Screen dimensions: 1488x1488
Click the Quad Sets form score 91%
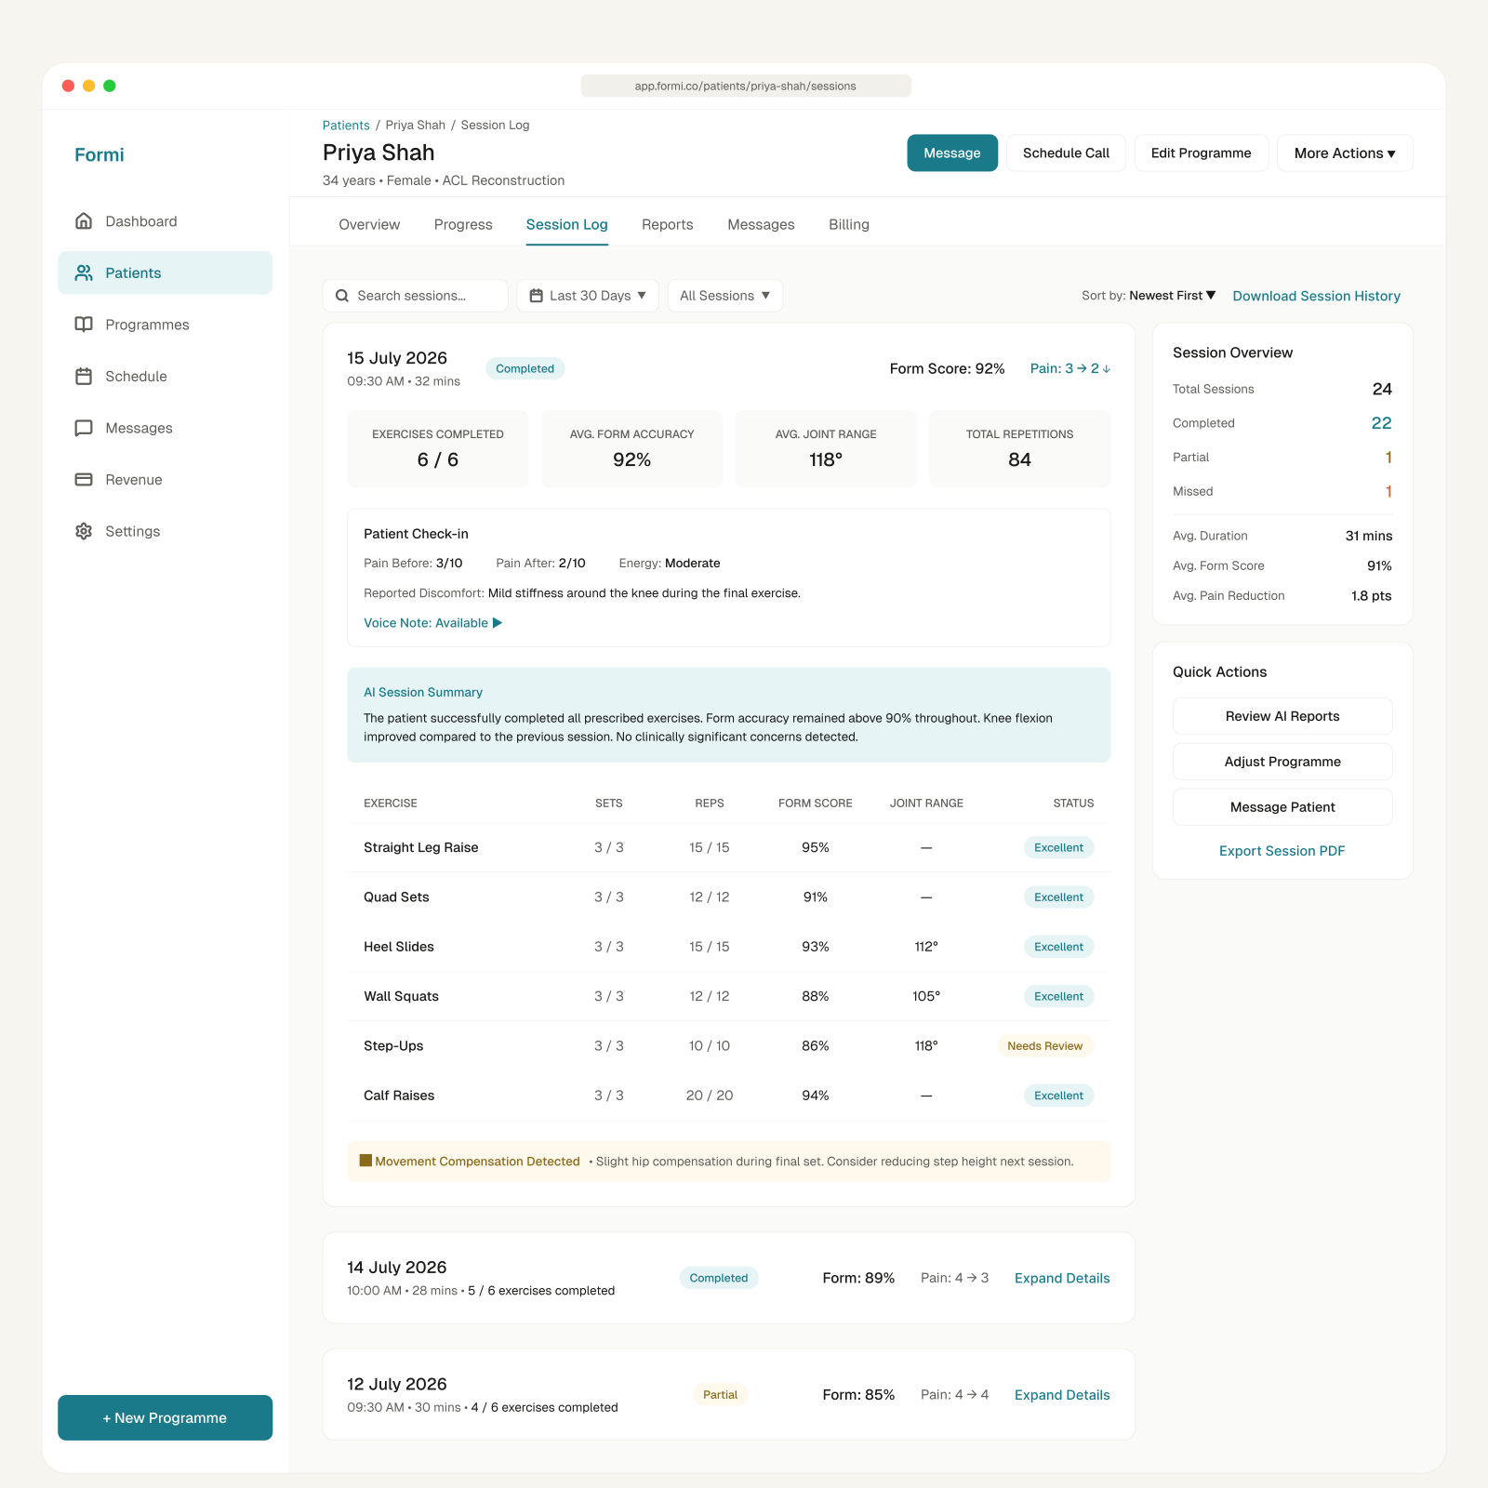click(x=816, y=897)
